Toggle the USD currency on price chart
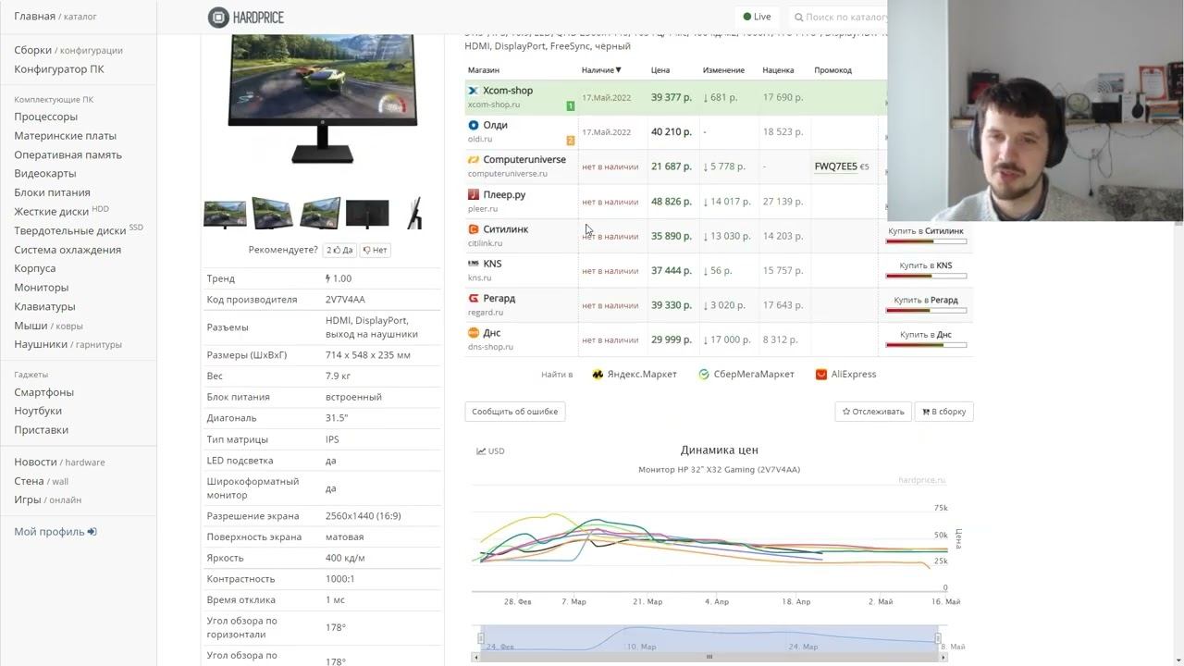 pyautogui.click(x=491, y=451)
